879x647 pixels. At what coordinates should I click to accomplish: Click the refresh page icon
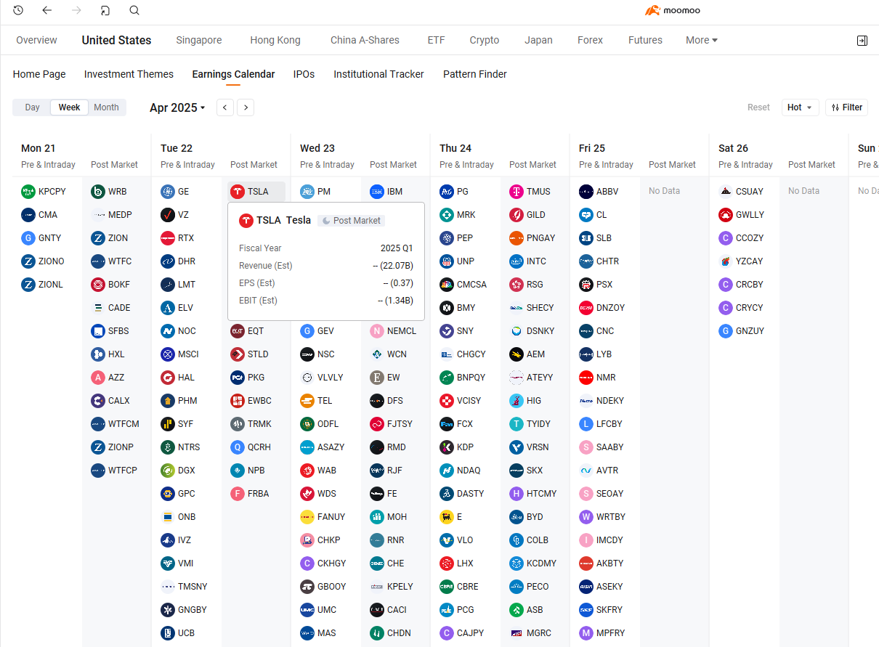click(x=105, y=10)
